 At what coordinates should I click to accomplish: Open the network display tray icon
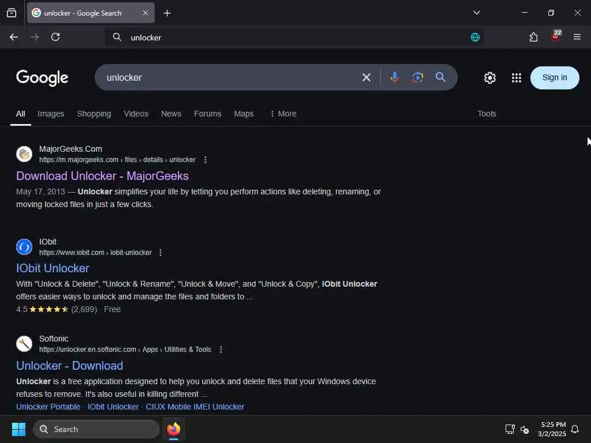pyautogui.click(x=510, y=429)
